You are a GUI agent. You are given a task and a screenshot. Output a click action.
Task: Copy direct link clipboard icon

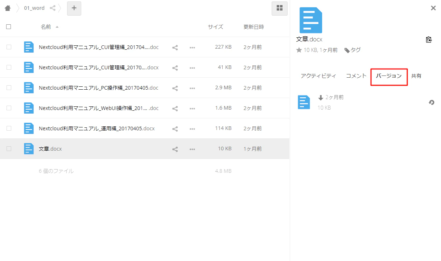pyautogui.click(x=429, y=40)
